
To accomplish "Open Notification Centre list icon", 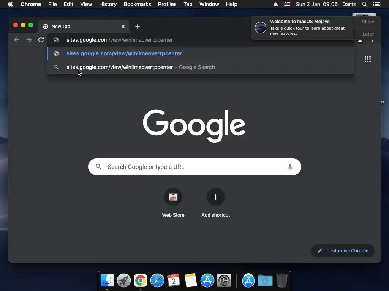I will tap(376, 4).
